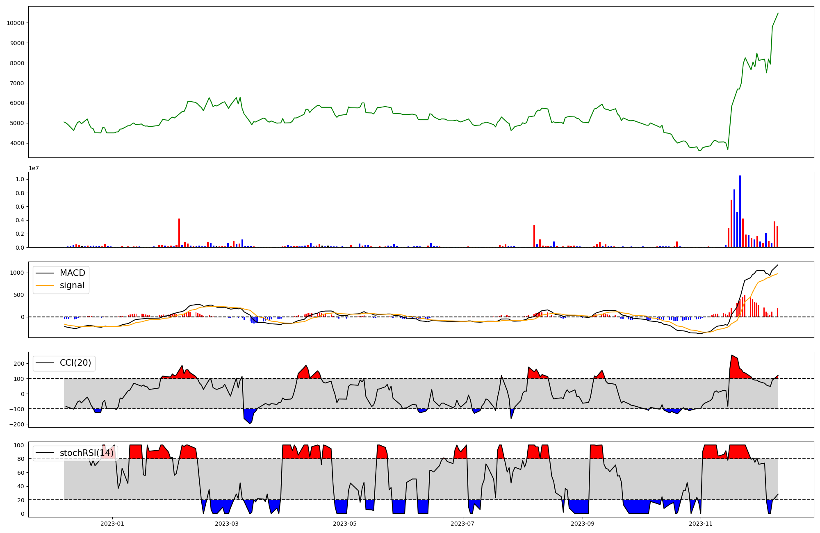820x533 pixels.
Task: Select the 2023-09 x-axis date label
Action: click(x=583, y=524)
